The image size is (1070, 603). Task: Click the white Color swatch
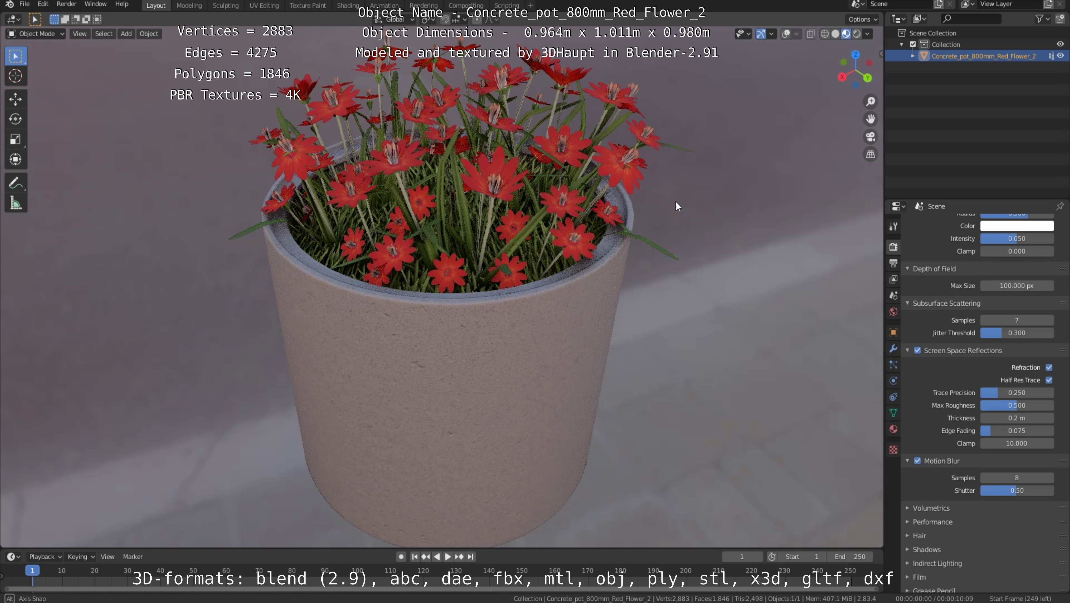tap(1017, 226)
